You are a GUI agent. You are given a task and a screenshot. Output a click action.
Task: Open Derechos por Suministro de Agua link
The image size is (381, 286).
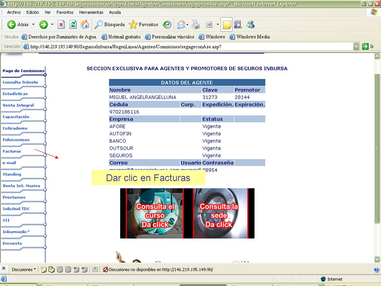(x=59, y=37)
